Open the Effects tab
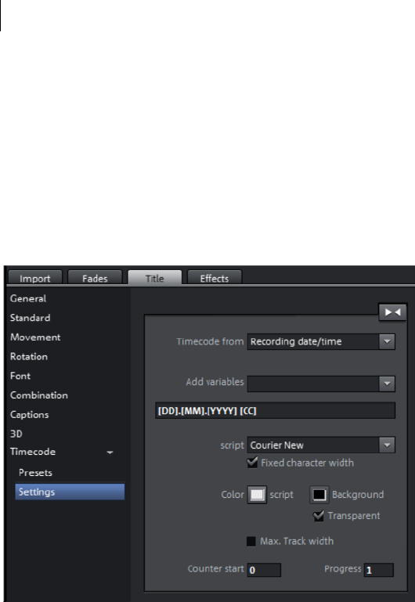This screenshot has height=602, width=415. coord(215,278)
